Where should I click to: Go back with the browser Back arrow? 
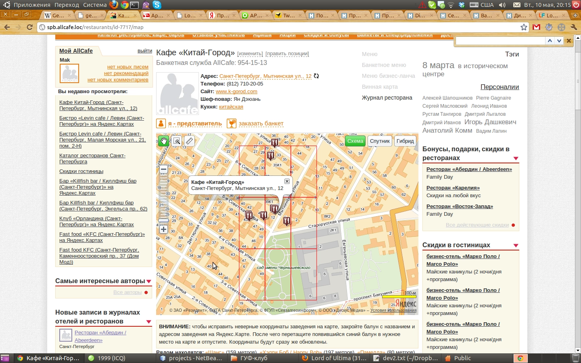tap(7, 27)
